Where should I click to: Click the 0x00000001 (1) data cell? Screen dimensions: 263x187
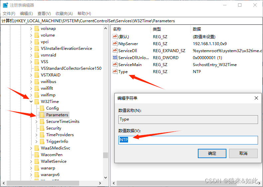point(207,58)
